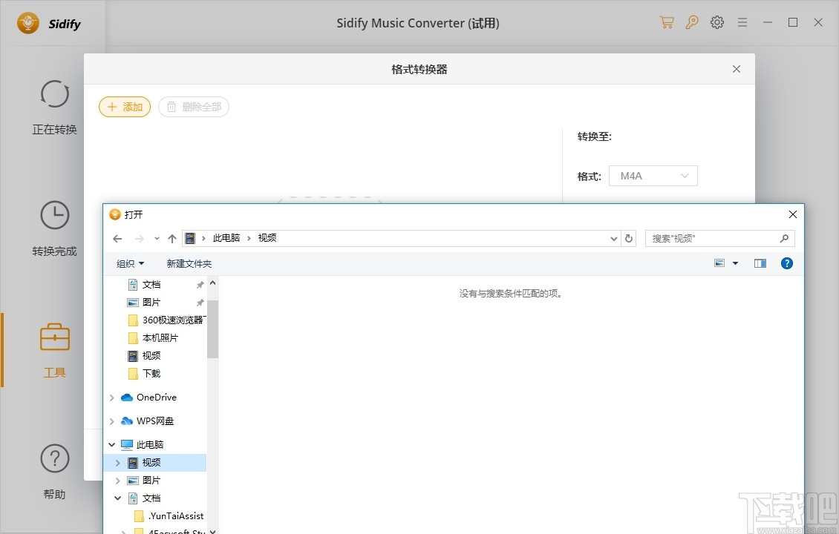Image resolution: width=839 pixels, height=534 pixels.
Task: Click the 删除全部 button
Action: [194, 107]
